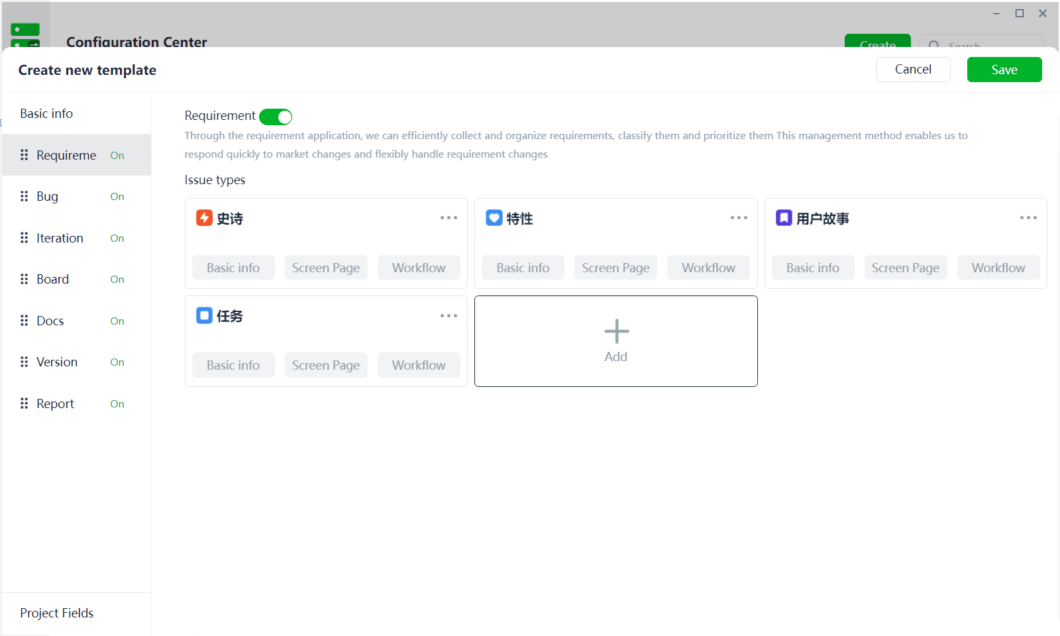This screenshot has width=1060, height=636.
Task: Open Workflow for the 任务 issue type
Action: click(x=419, y=365)
